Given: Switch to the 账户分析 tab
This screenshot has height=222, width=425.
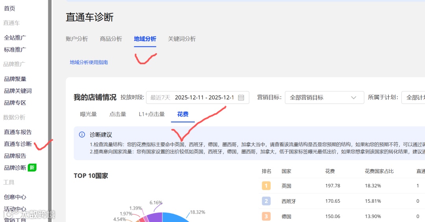Looking at the screenshot, I should [77, 39].
